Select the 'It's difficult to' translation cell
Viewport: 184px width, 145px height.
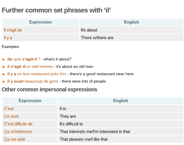[x=71, y=124]
